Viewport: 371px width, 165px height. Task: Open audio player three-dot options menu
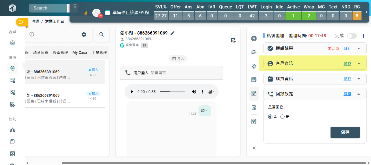pyautogui.click(x=202, y=92)
